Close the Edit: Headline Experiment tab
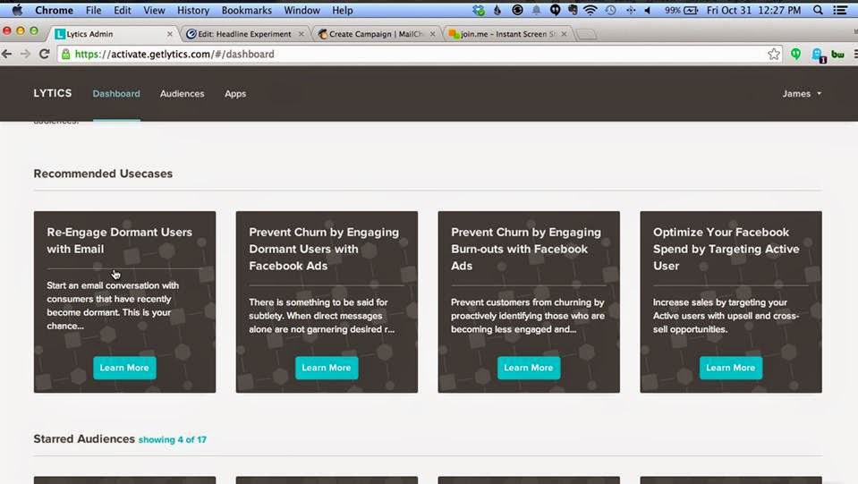The height and width of the screenshot is (484, 858). [x=301, y=34]
